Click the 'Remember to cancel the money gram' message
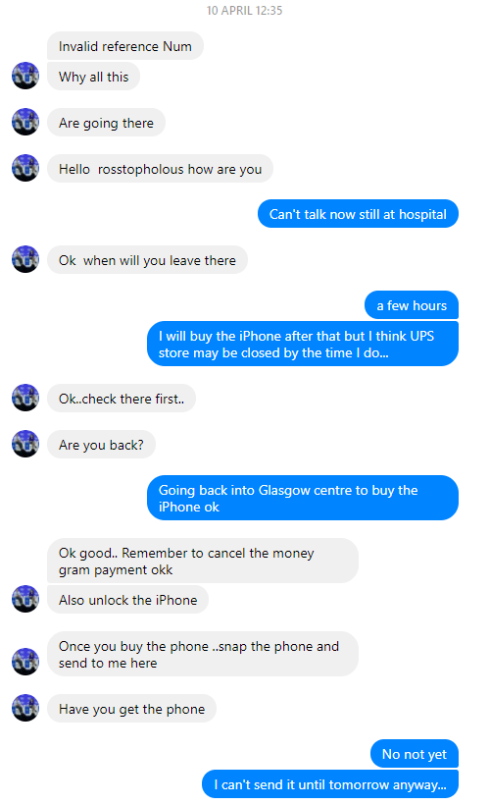This screenshot has width=490, height=805. point(203,561)
